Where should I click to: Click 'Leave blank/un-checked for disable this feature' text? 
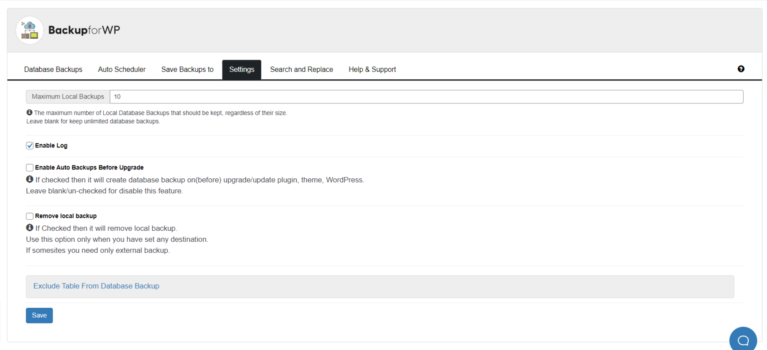[x=105, y=191]
